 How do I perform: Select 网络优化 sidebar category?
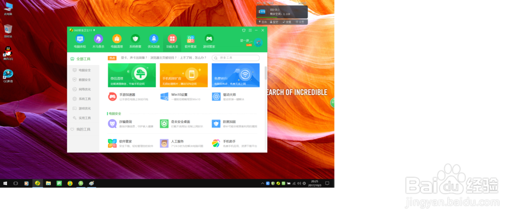click(x=83, y=89)
